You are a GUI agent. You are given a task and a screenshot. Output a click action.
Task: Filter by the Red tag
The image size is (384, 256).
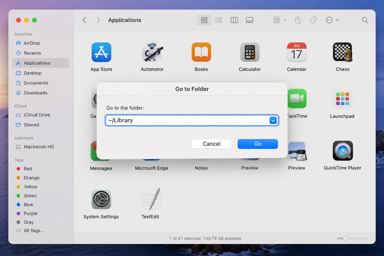pos(40,169)
